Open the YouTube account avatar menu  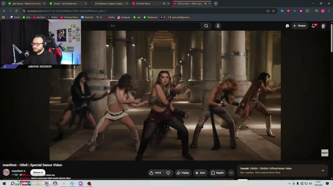[323, 26]
